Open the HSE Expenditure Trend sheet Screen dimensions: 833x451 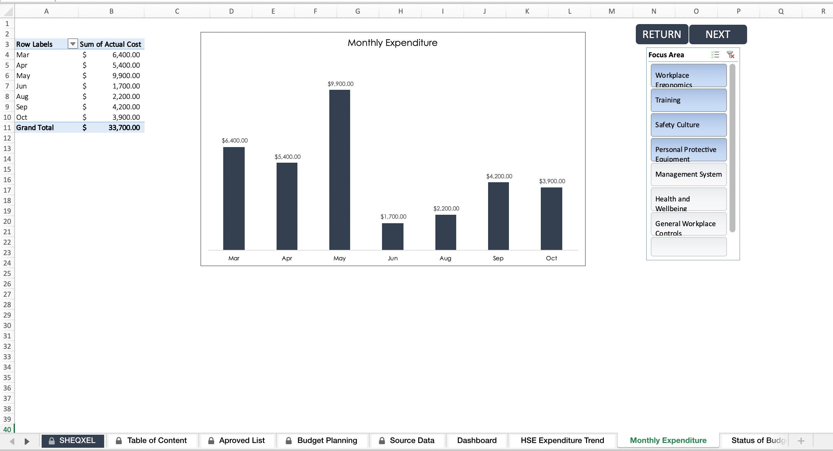(x=562, y=440)
